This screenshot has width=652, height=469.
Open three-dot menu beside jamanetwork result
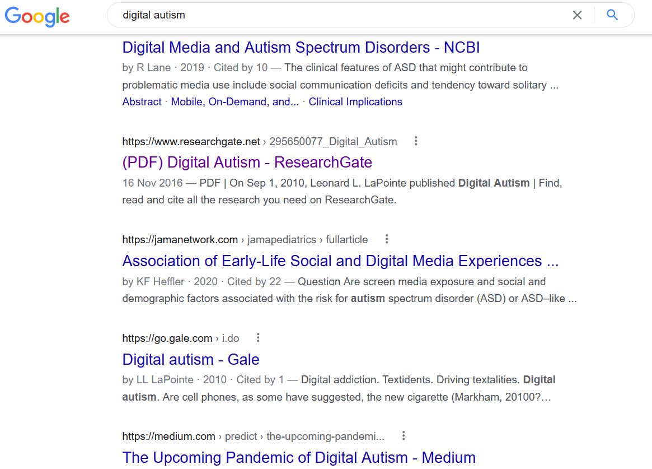(x=387, y=239)
